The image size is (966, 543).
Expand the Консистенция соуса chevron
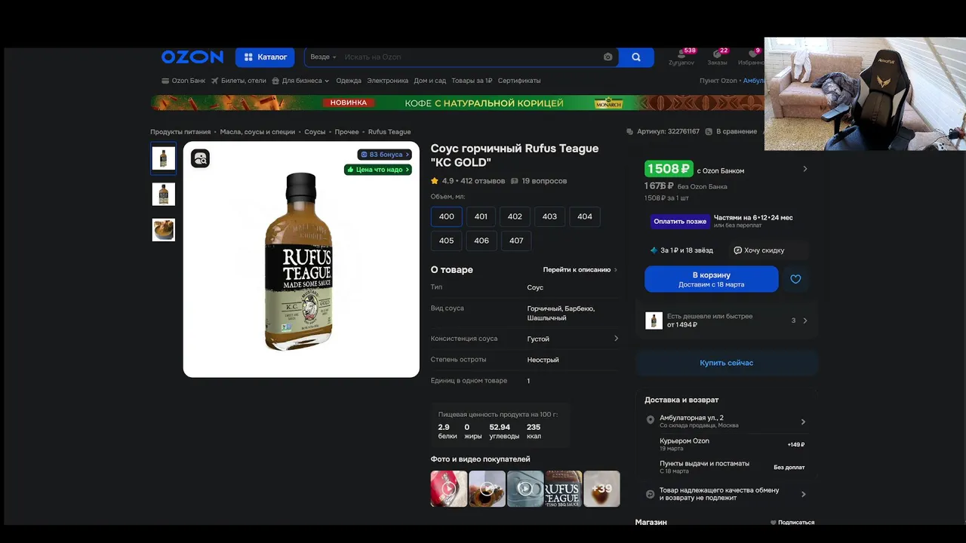pyautogui.click(x=616, y=339)
